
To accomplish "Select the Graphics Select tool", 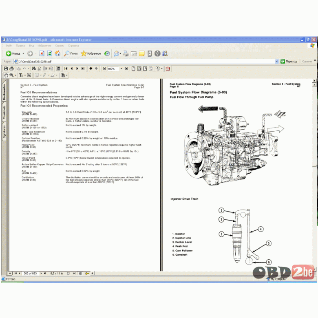I will [29, 75].
